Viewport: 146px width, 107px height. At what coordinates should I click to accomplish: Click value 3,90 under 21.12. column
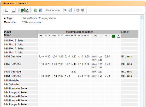[107, 56]
